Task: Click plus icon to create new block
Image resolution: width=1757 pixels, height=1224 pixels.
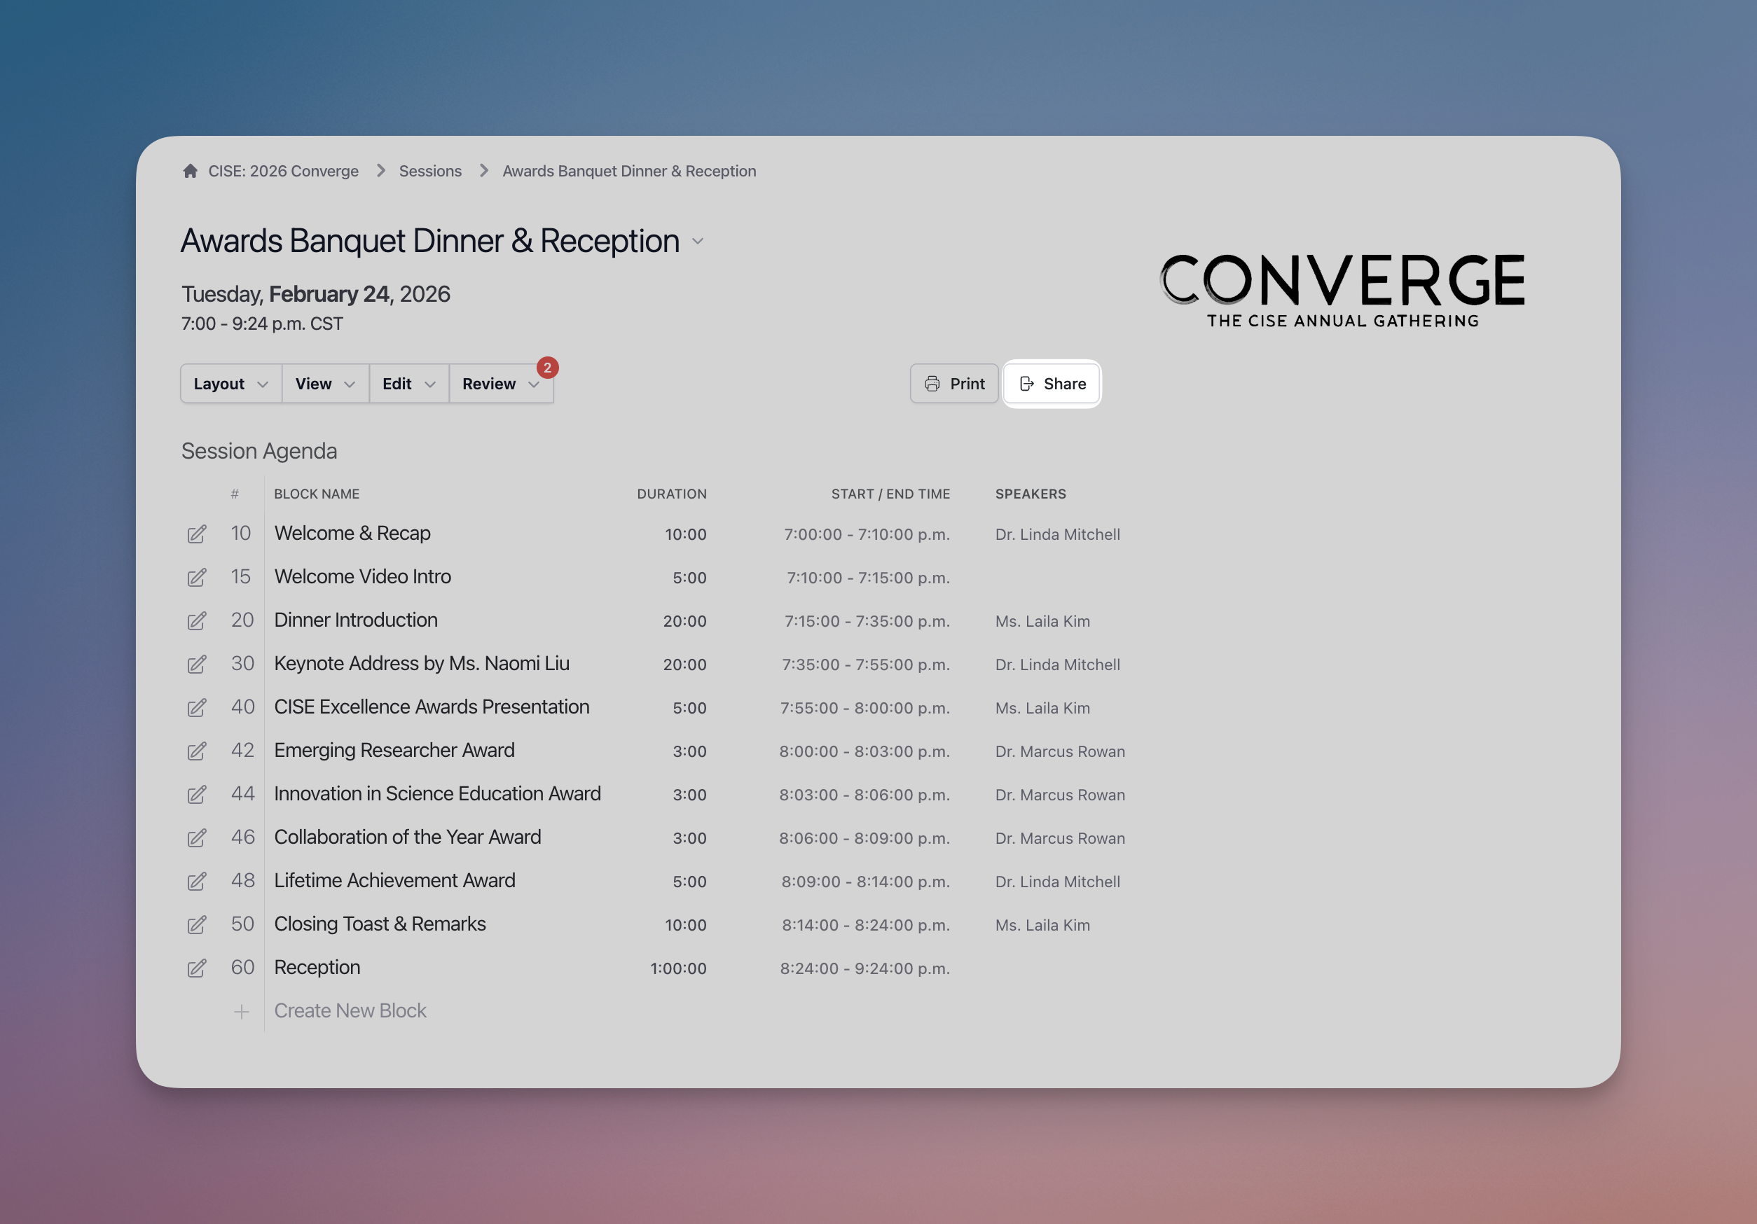Action: 241,1011
